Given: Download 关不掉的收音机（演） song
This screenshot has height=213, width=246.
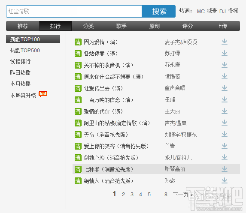Looking at the screenshot, I should [225, 65].
